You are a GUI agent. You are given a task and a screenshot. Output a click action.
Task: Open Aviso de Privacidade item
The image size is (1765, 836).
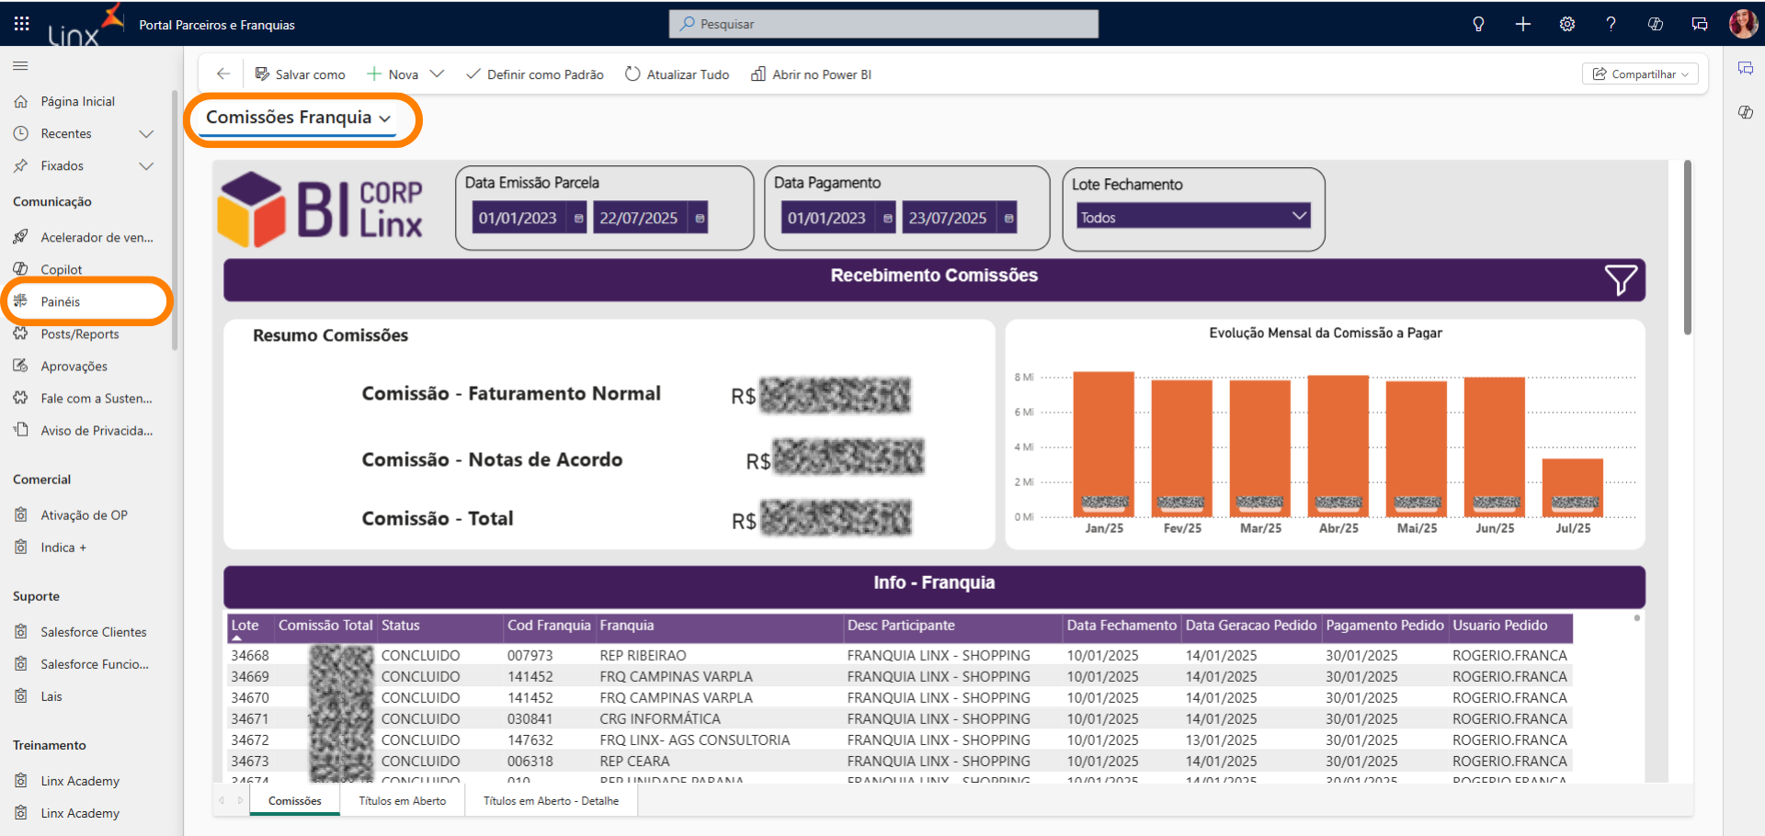[x=83, y=430]
